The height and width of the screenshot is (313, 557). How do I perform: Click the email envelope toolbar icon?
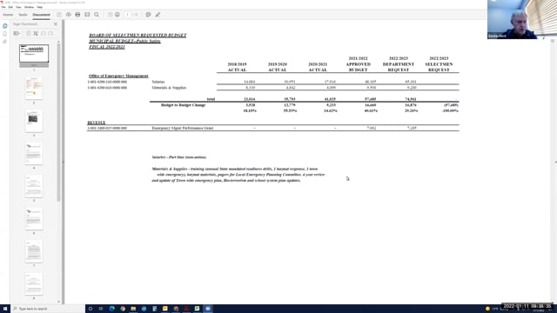(87, 15)
